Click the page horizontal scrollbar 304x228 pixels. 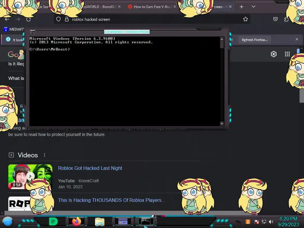130,213
